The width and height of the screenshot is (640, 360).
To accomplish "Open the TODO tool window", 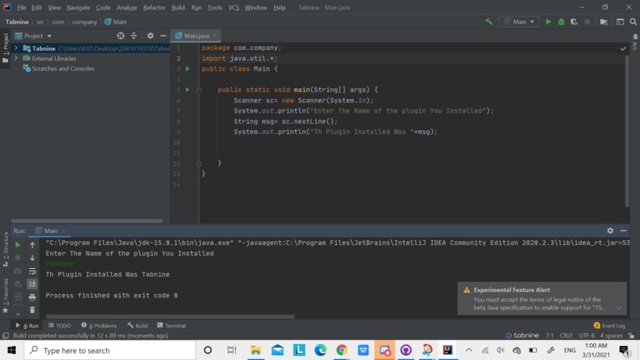I will point(60,325).
